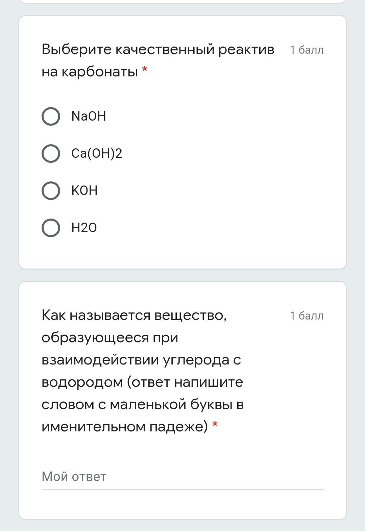The image size is (365, 531).
Task: Click blank space below the answer field
Action: (182, 505)
